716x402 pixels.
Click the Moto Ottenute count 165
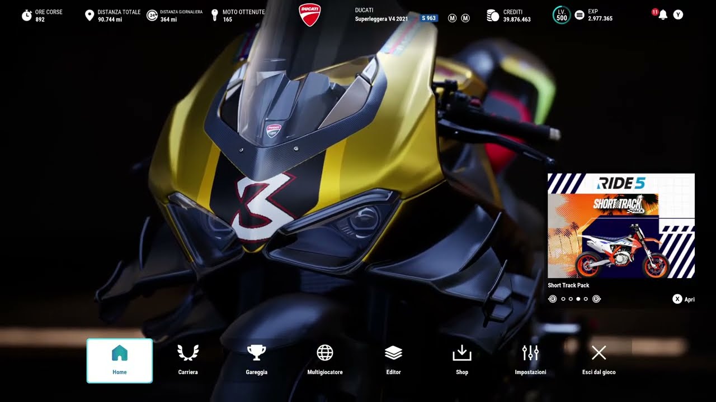[x=227, y=20]
